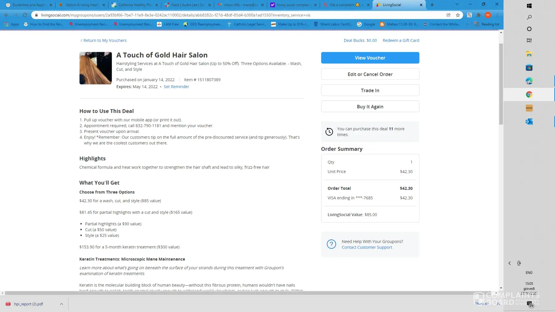Open the Chrome profile avatar

coord(488,15)
